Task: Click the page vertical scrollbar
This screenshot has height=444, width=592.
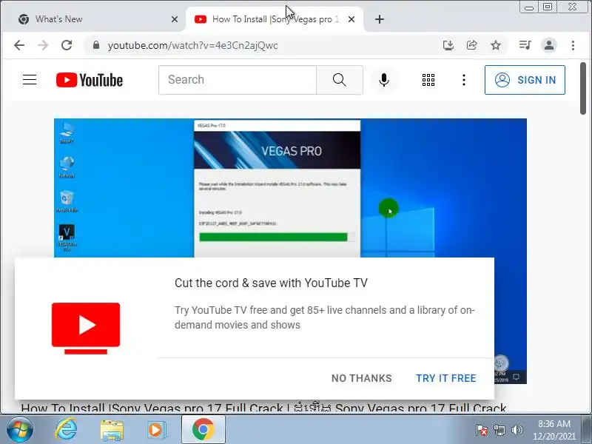Action: tap(584, 88)
